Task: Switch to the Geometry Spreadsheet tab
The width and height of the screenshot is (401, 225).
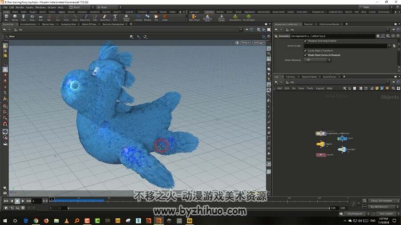Action: coord(113,24)
